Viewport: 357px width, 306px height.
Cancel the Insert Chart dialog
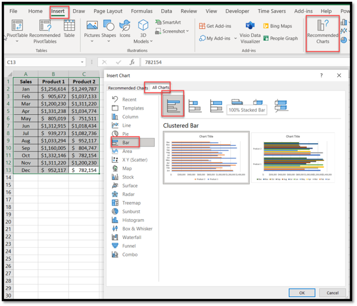pyautogui.click(x=332, y=293)
